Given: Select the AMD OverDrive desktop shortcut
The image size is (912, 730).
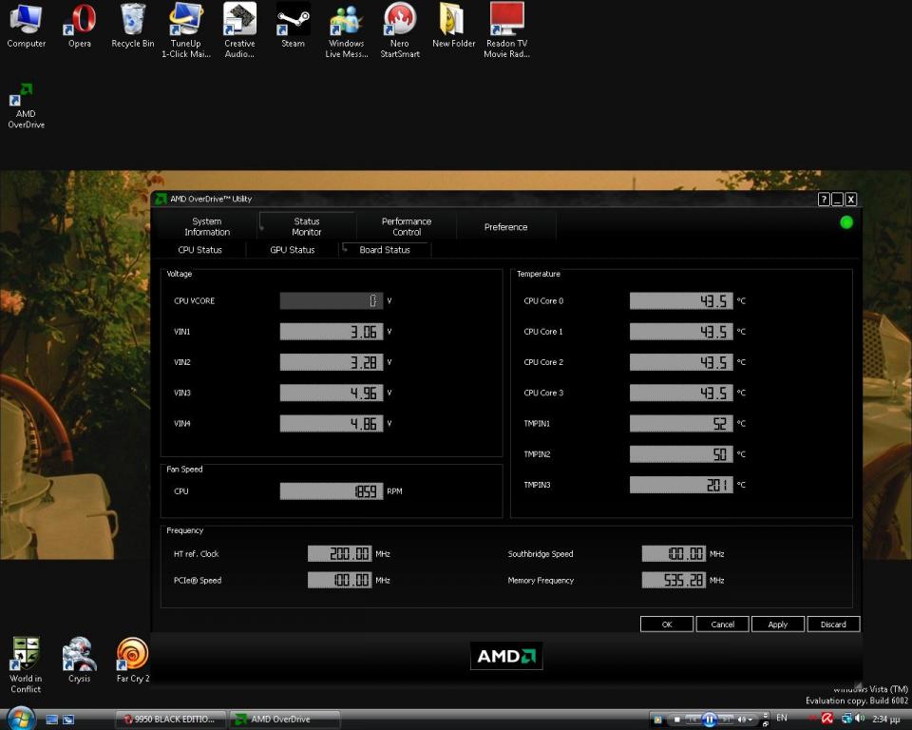Looking at the screenshot, I should 26,106.
